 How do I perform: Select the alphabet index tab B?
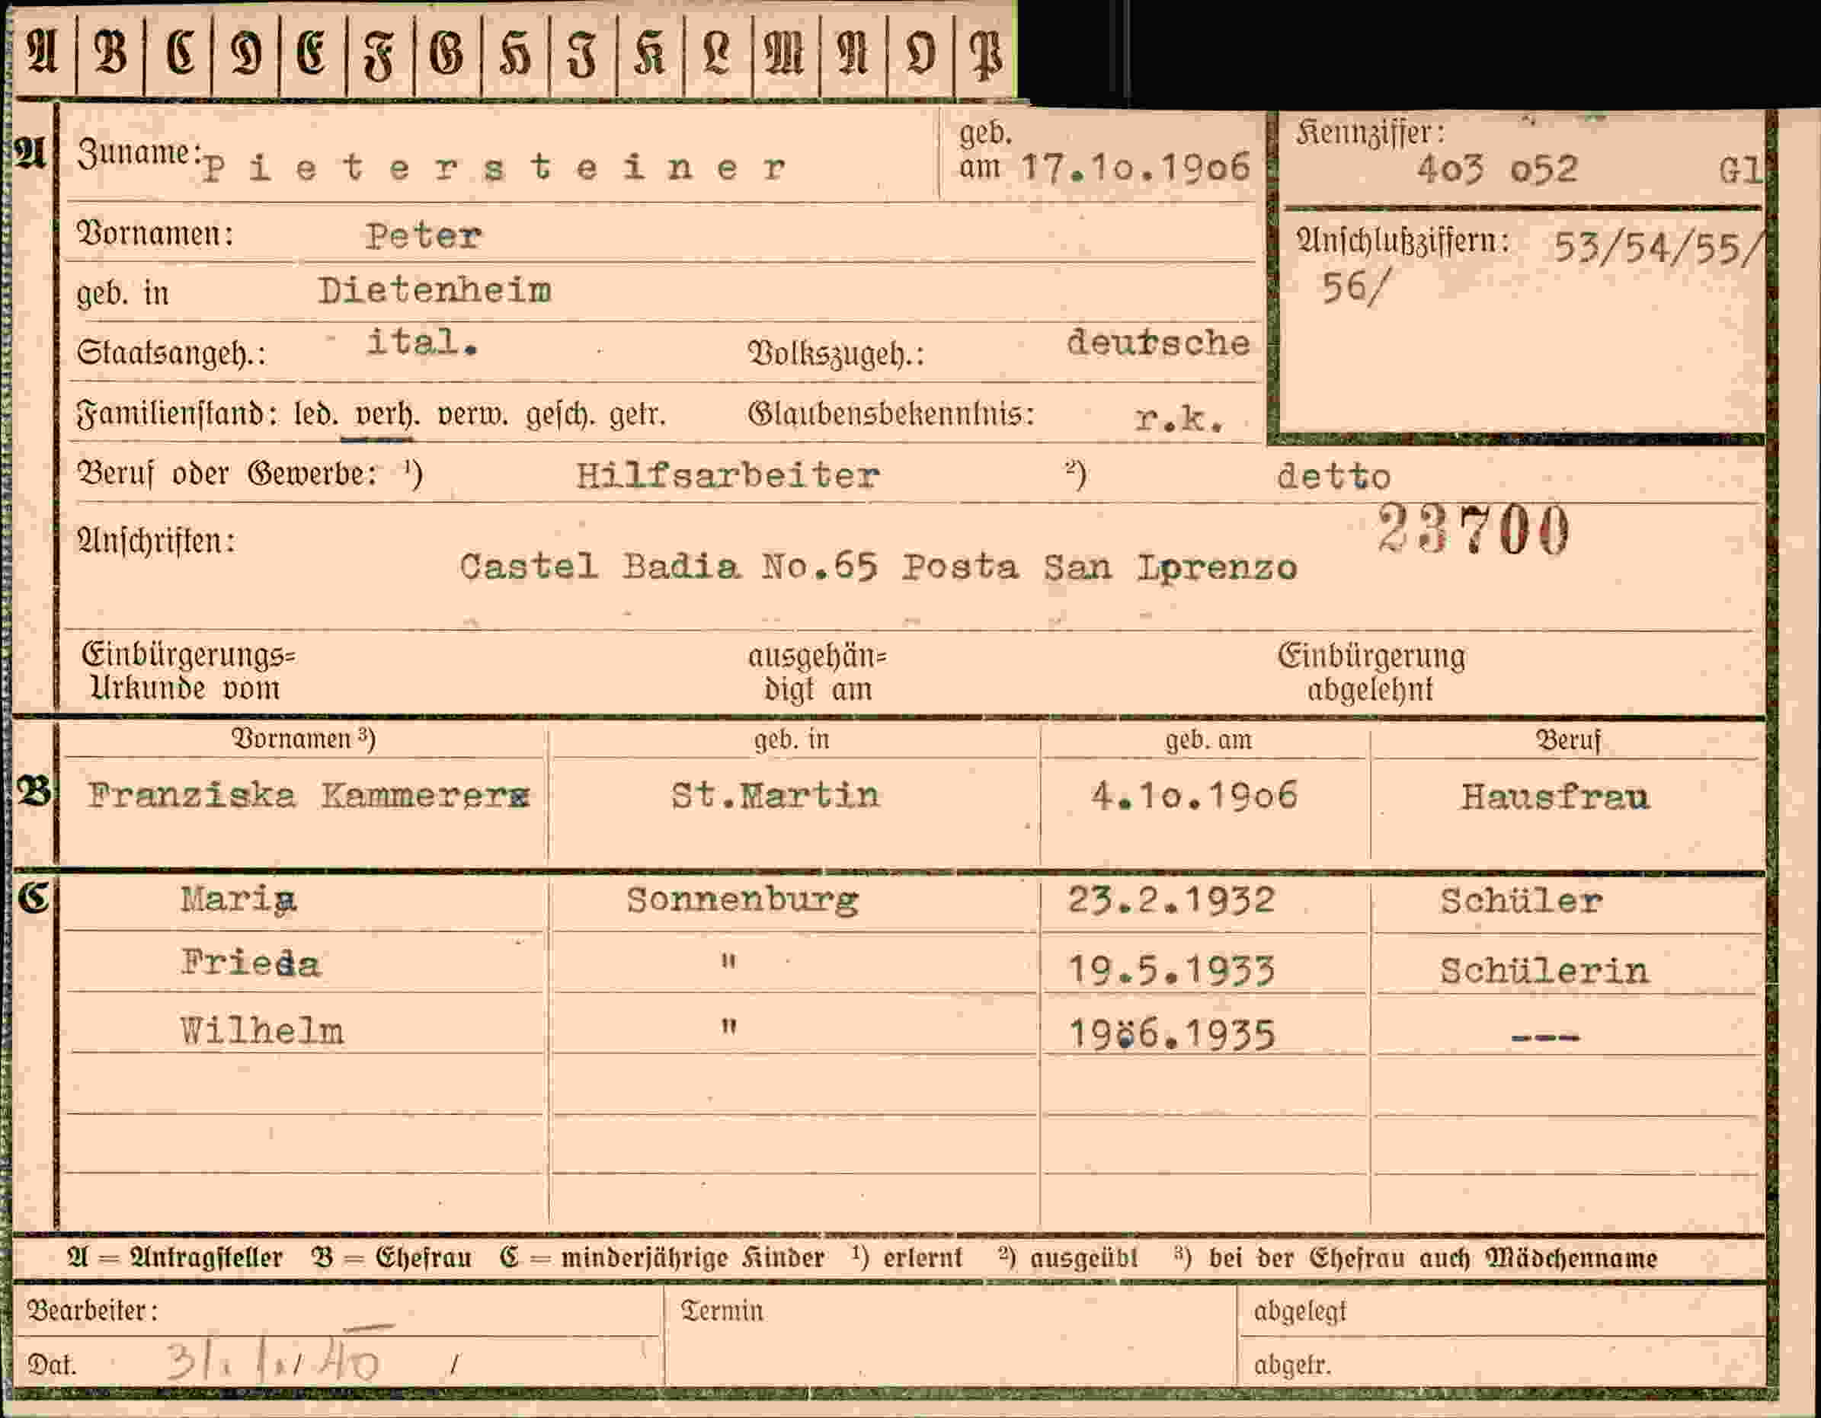(x=110, y=54)
